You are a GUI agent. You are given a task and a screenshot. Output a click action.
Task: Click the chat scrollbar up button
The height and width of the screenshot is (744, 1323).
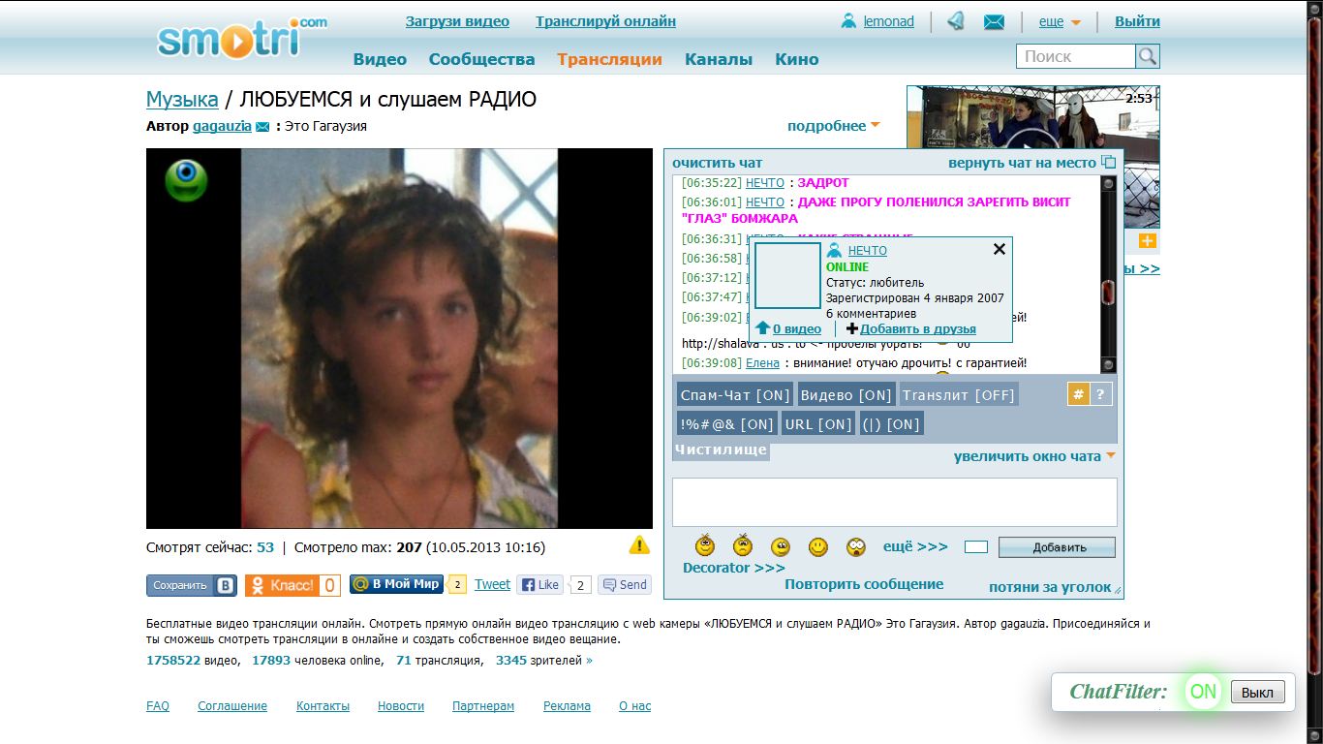pos(1109,183)
